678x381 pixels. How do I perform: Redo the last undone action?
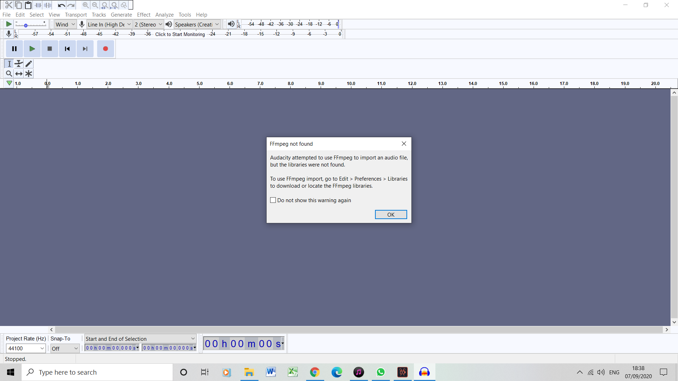click(71, 5)
